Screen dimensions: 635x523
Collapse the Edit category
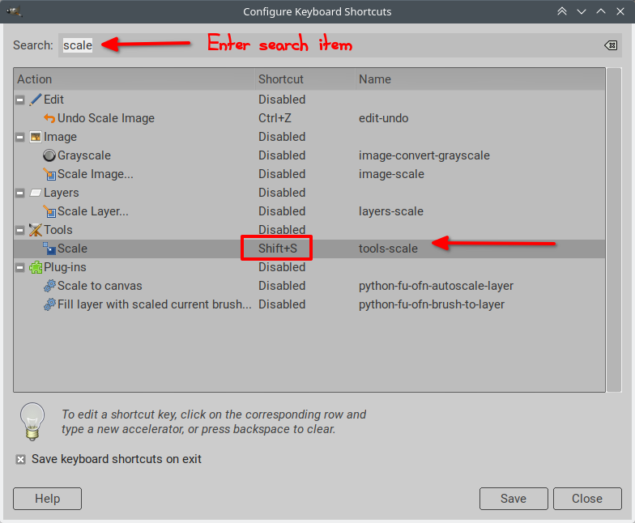pyautogui.click(x=19, y=100)
